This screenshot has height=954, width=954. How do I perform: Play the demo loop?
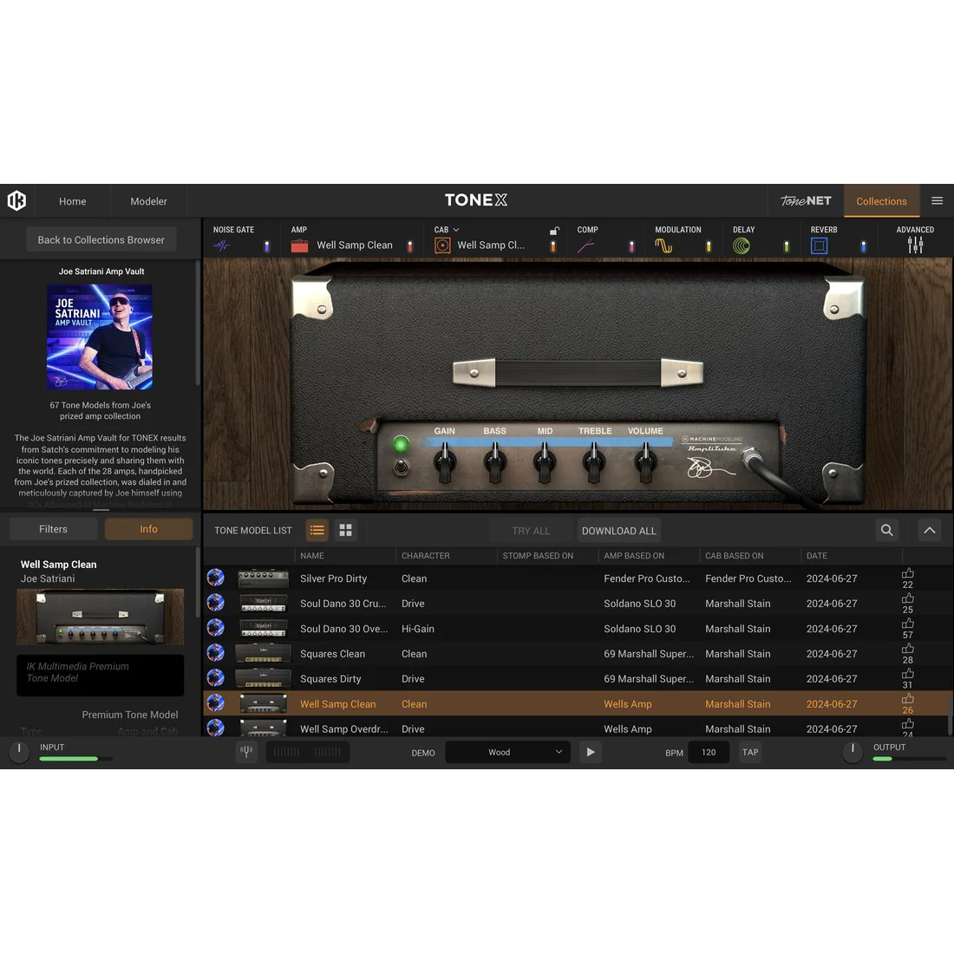590,752
